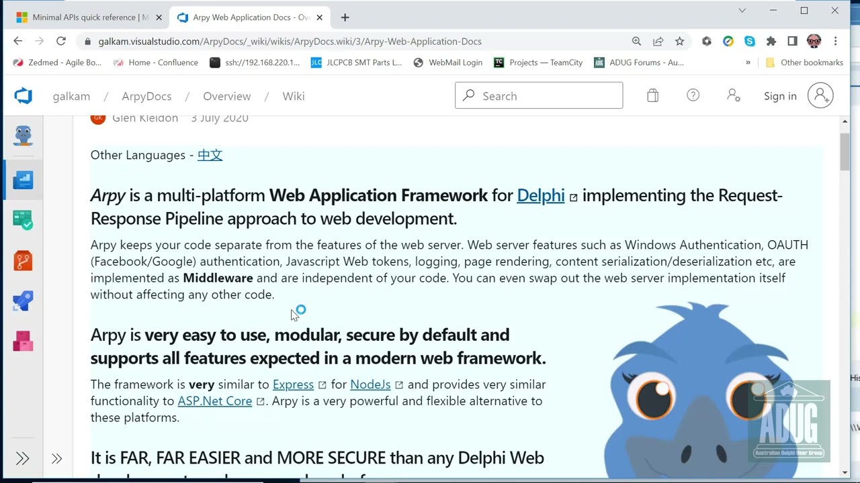Click the ArpyDocs breadcrumb

click(x=146, y=96)
